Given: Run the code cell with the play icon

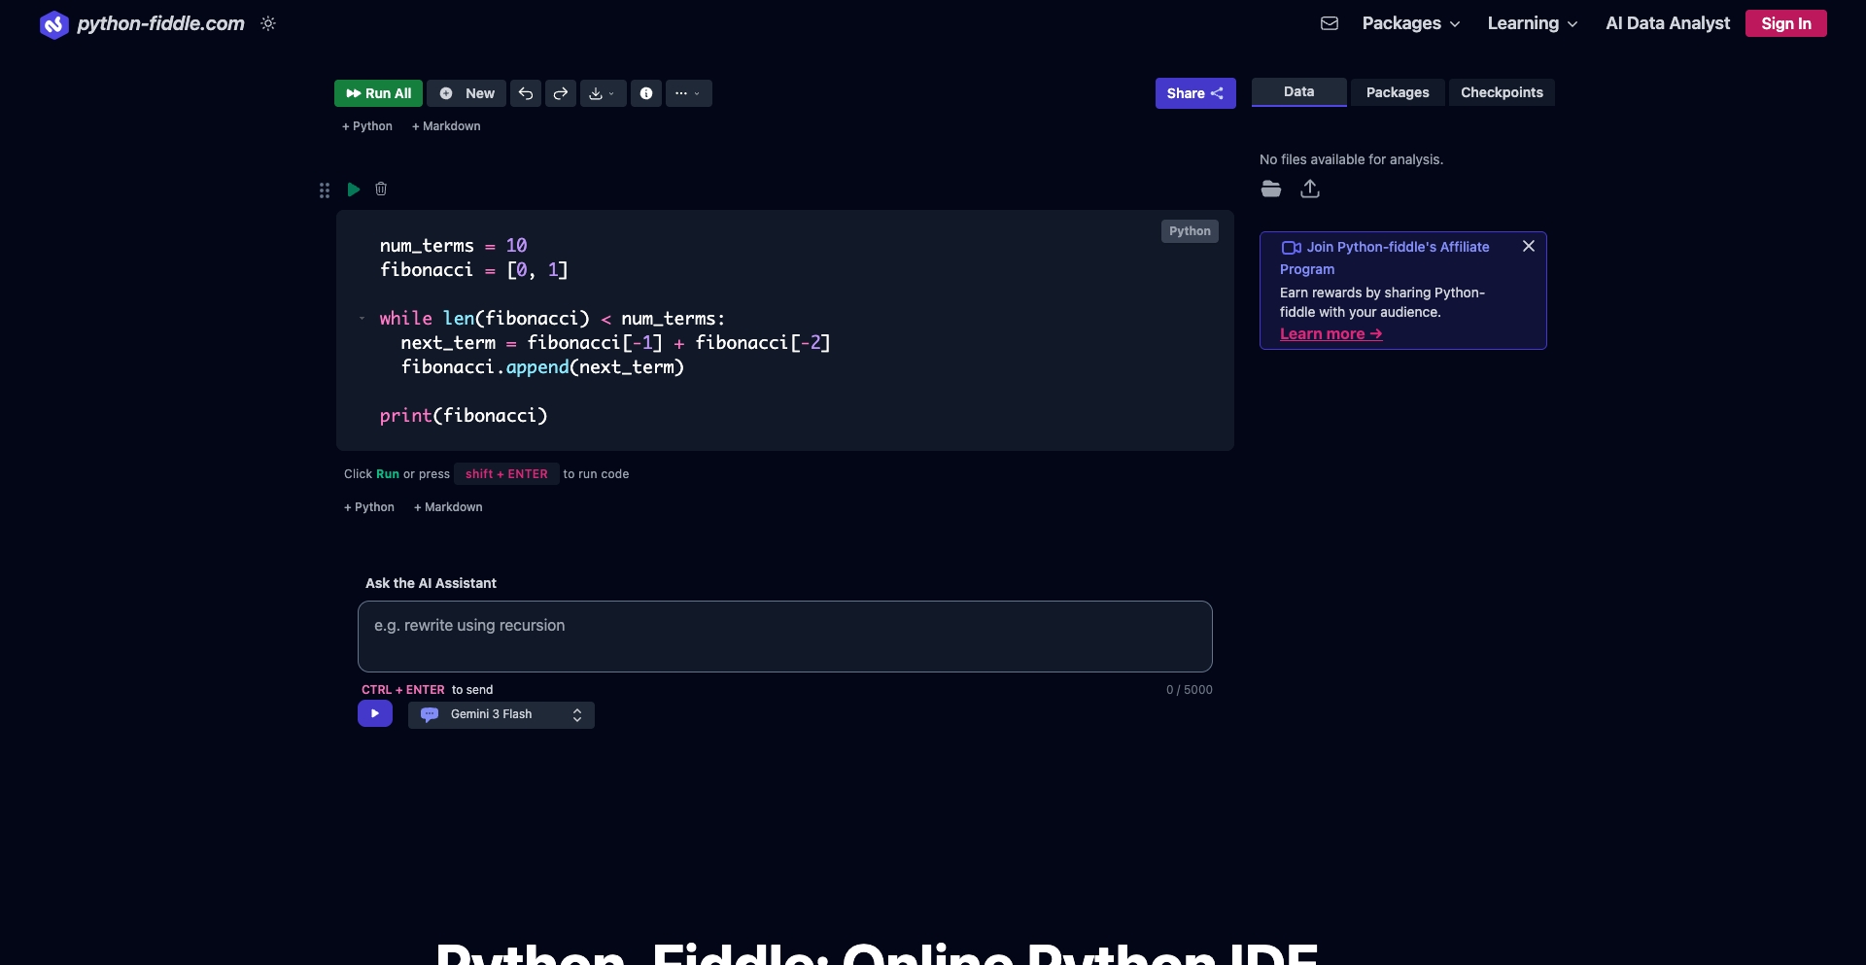Looking at the screenshot, I should 353,189.
